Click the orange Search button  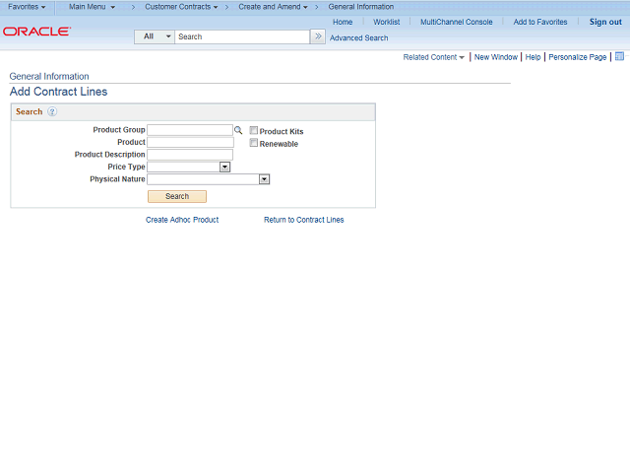pyautogui.click(x=177, y=196)
